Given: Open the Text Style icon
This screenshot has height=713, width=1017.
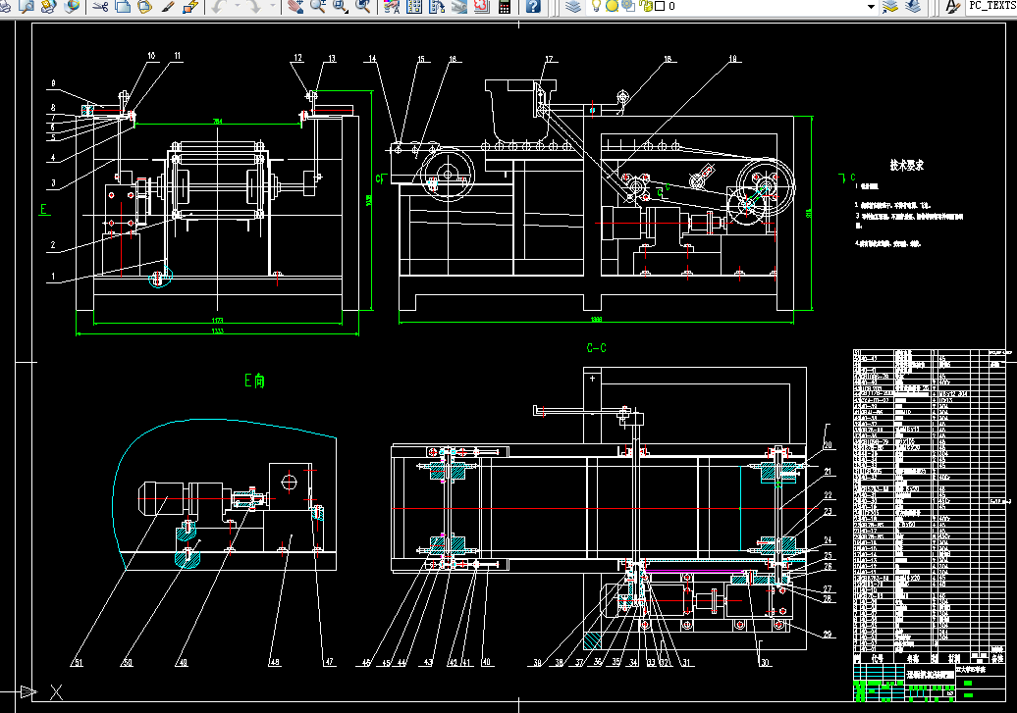Looking at the screenshot, I should click(x=952, y=6).
